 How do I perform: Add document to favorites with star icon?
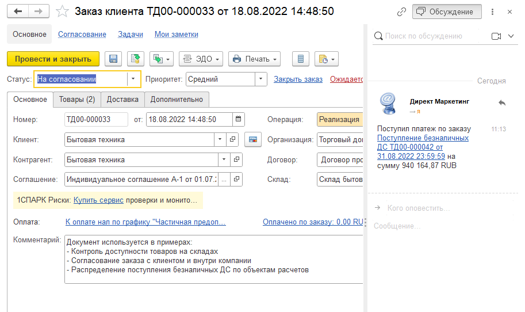coord(64,12)
